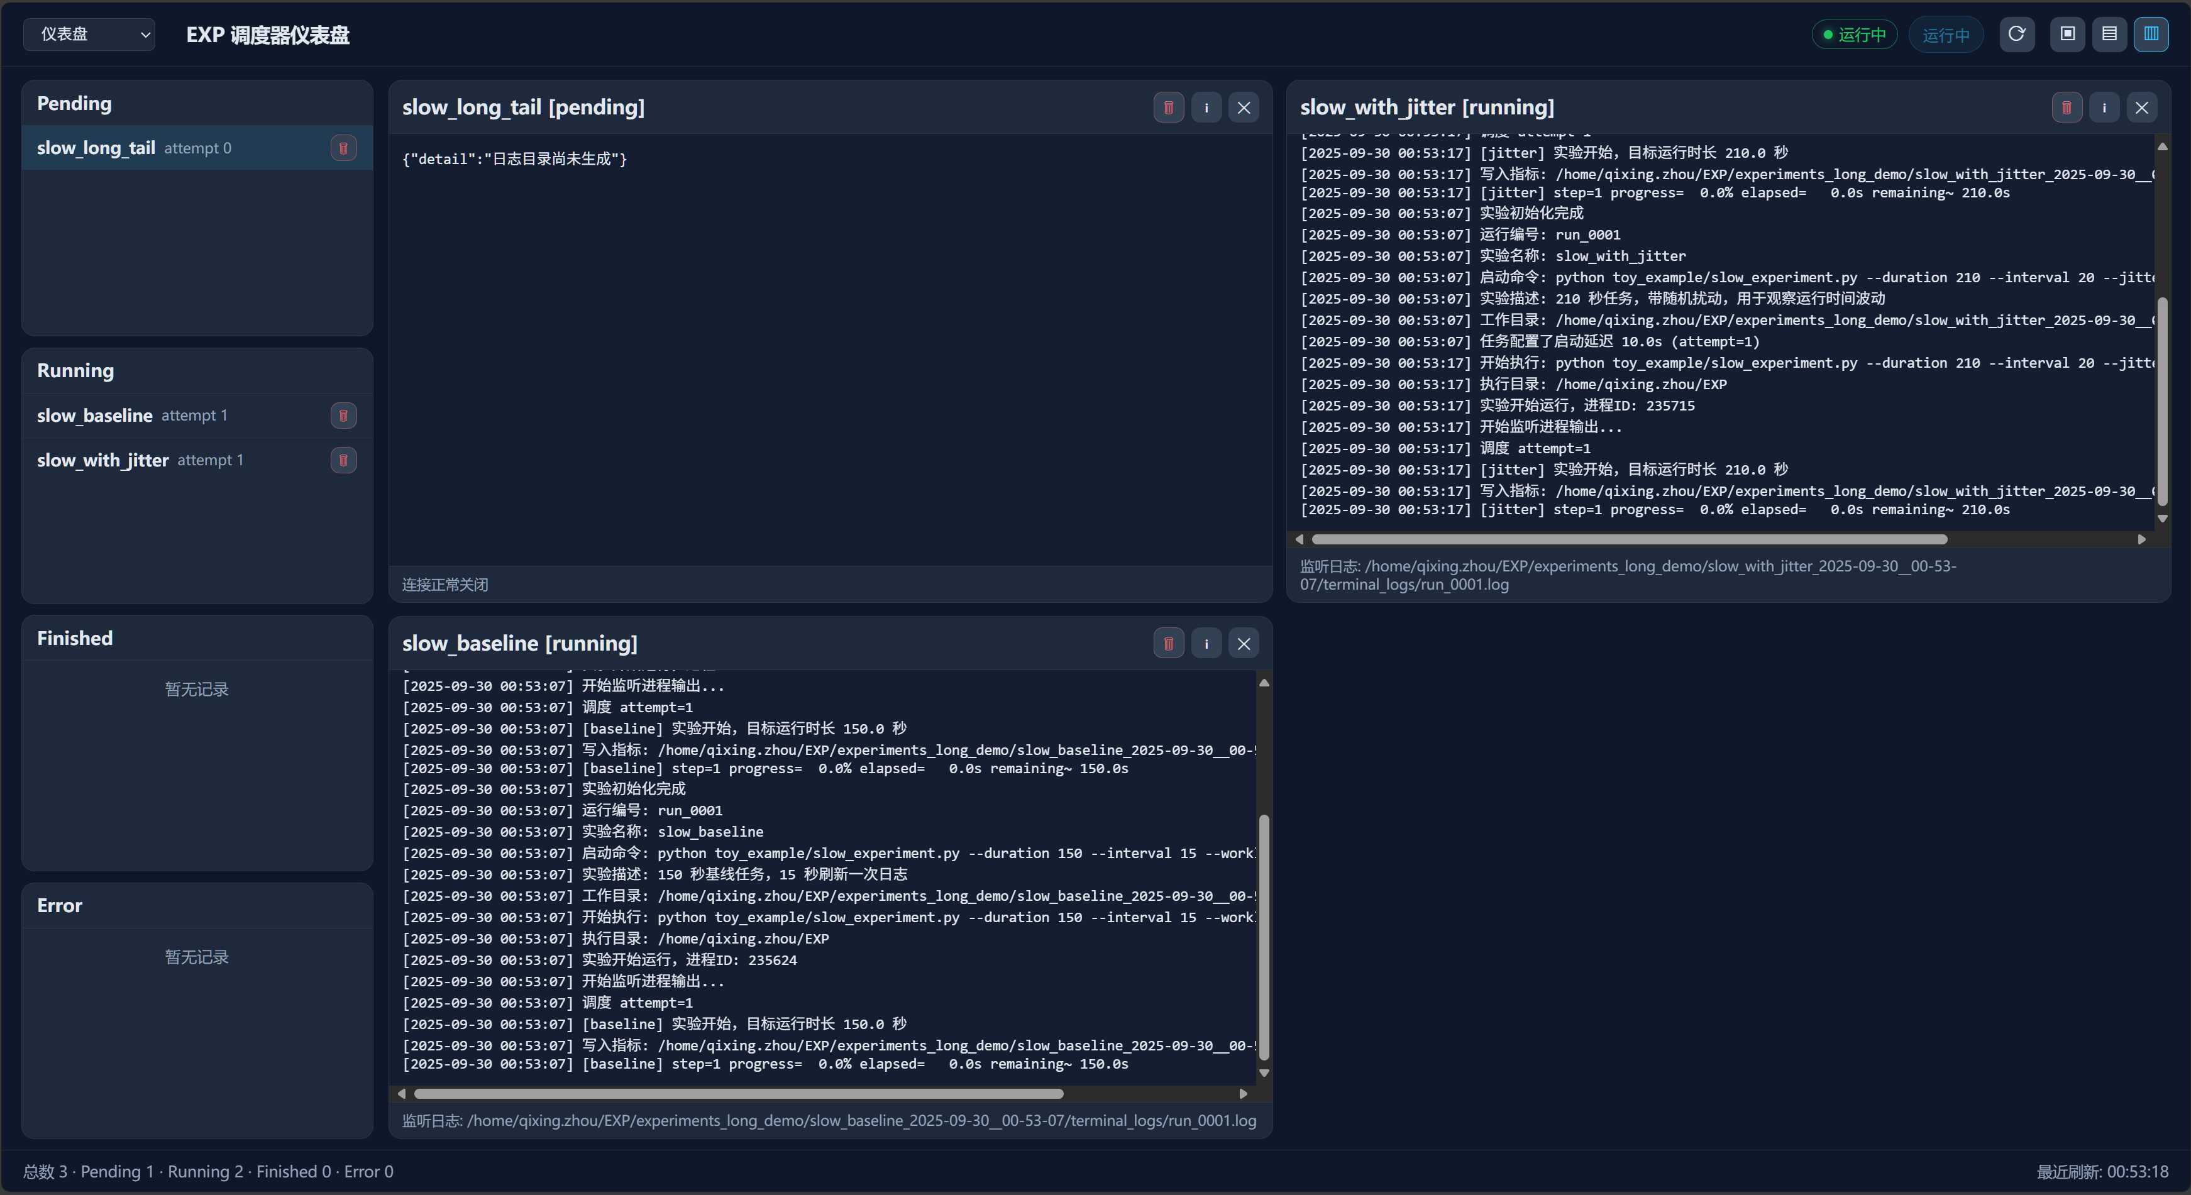The height and width of the screenshot is (1195, 2191).
Task: Select slow_with_jitter in the Running list
Action: click(103, 460)
